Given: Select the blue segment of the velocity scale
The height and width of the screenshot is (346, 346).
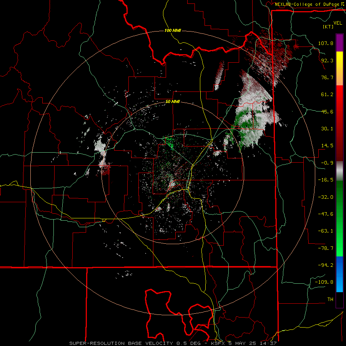Looking at the screenshot, I should 339,274.
